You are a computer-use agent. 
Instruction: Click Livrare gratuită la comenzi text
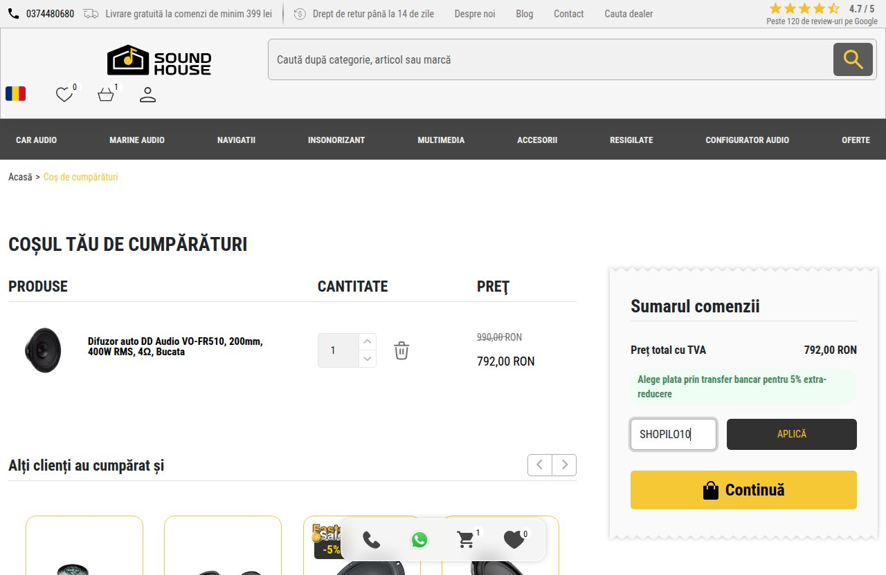pos(188,14)
